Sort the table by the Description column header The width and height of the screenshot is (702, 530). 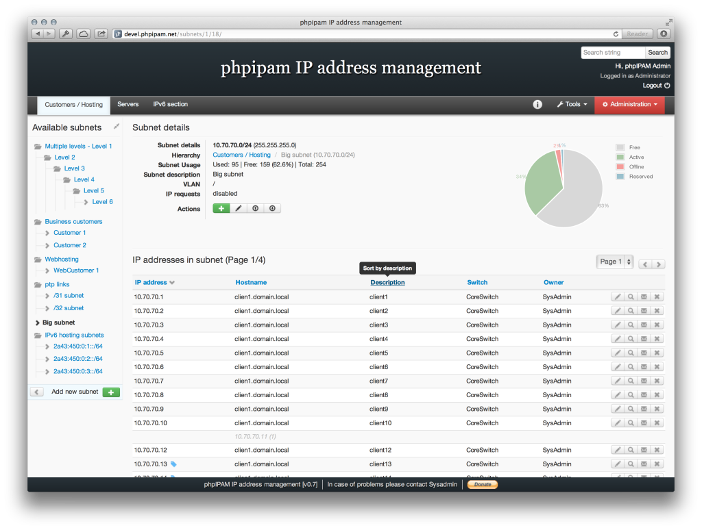pos(388,283)
